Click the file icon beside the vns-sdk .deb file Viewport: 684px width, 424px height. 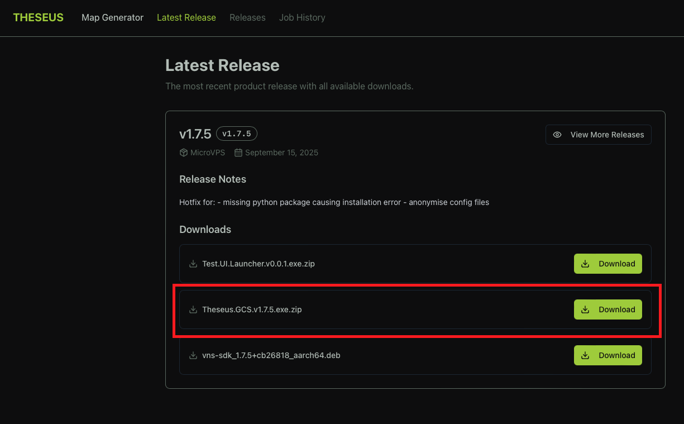click(x=193, y=355)
